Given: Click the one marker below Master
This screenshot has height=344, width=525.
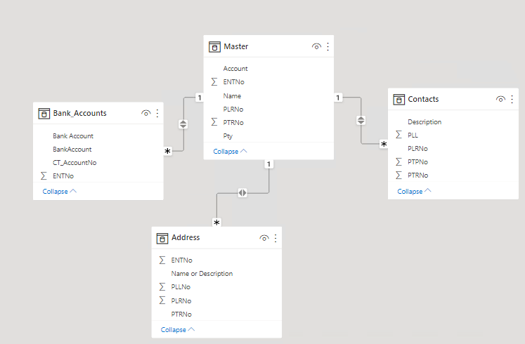Looking at the screenshot, I should coord(268,164).
